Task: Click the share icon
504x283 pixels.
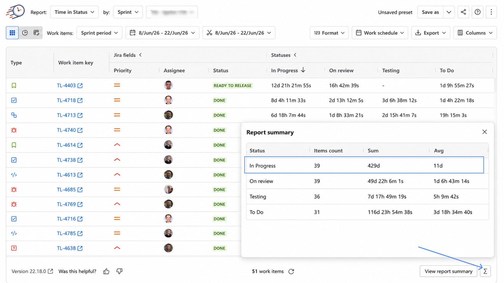Action: point(463,12)
